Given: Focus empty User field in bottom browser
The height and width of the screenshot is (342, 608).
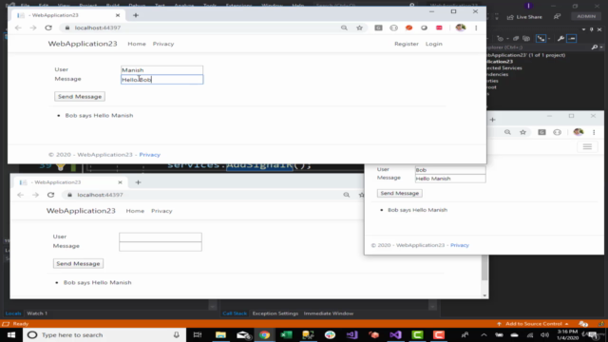Looking at the screenshot, I should coord(161,237).
